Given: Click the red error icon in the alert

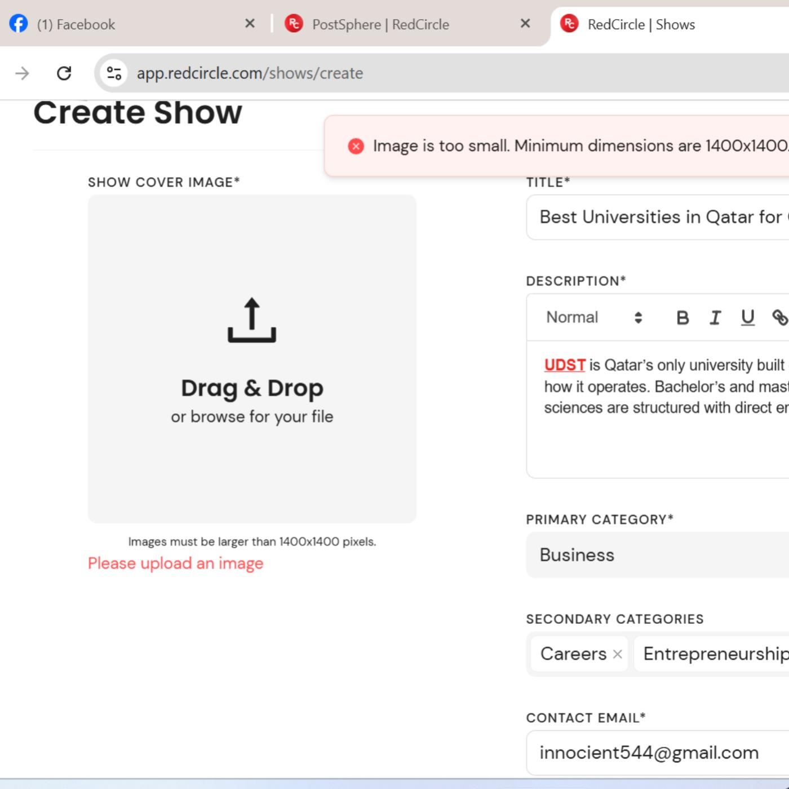Looking at the screenshot, I should [356, 146].
